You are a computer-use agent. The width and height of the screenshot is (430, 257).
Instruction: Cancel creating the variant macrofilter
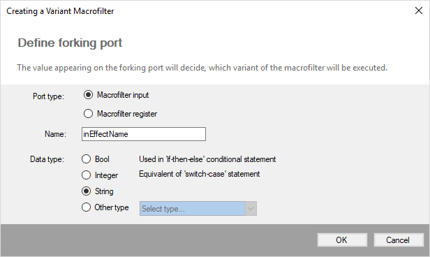[x=399, y=240]
